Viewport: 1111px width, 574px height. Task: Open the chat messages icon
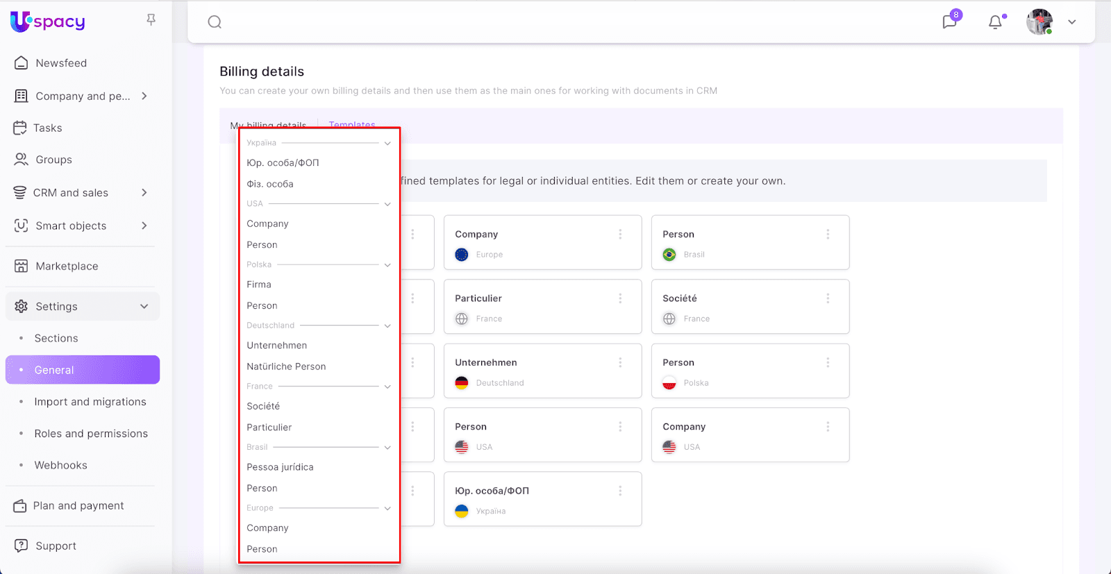pos(949,22)
